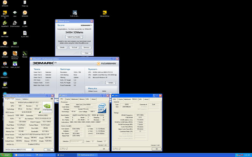
Task: Click System Details button in 3DMark05 window
Action: pyautogui.click(x=111, y=83)
